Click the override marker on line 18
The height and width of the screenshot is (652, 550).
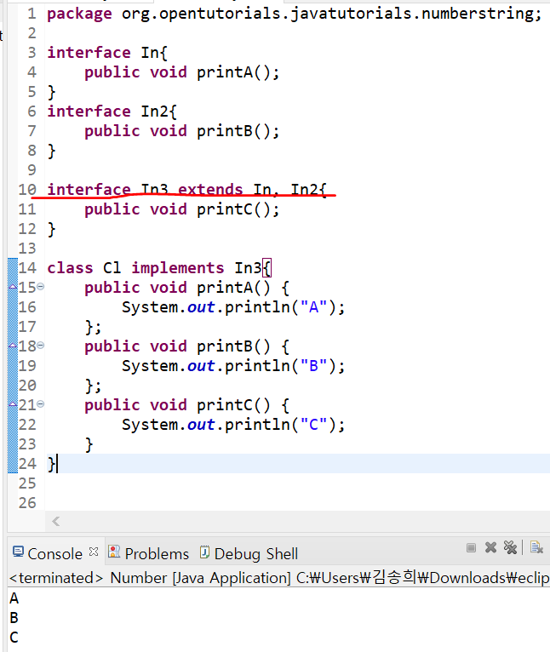(x=13, y=346)
